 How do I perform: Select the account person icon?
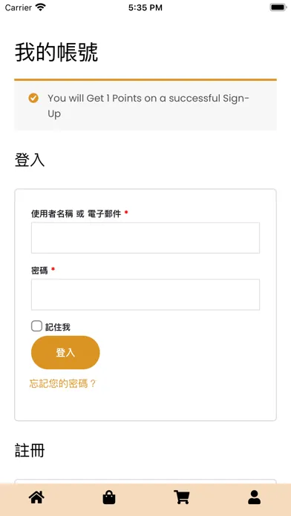(254, 497)
